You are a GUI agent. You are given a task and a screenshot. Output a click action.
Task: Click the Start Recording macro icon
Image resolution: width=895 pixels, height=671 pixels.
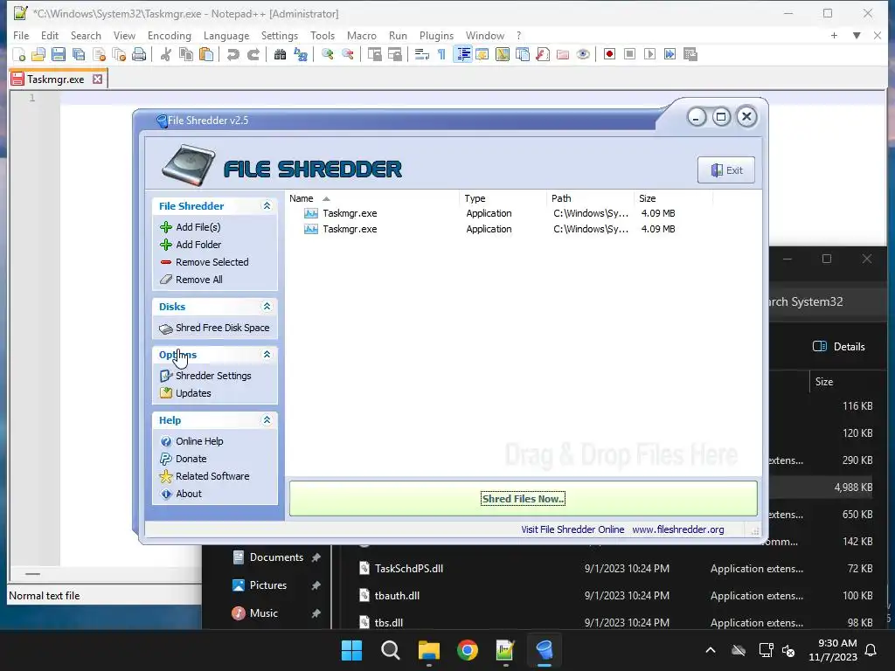tap(609, 54)
